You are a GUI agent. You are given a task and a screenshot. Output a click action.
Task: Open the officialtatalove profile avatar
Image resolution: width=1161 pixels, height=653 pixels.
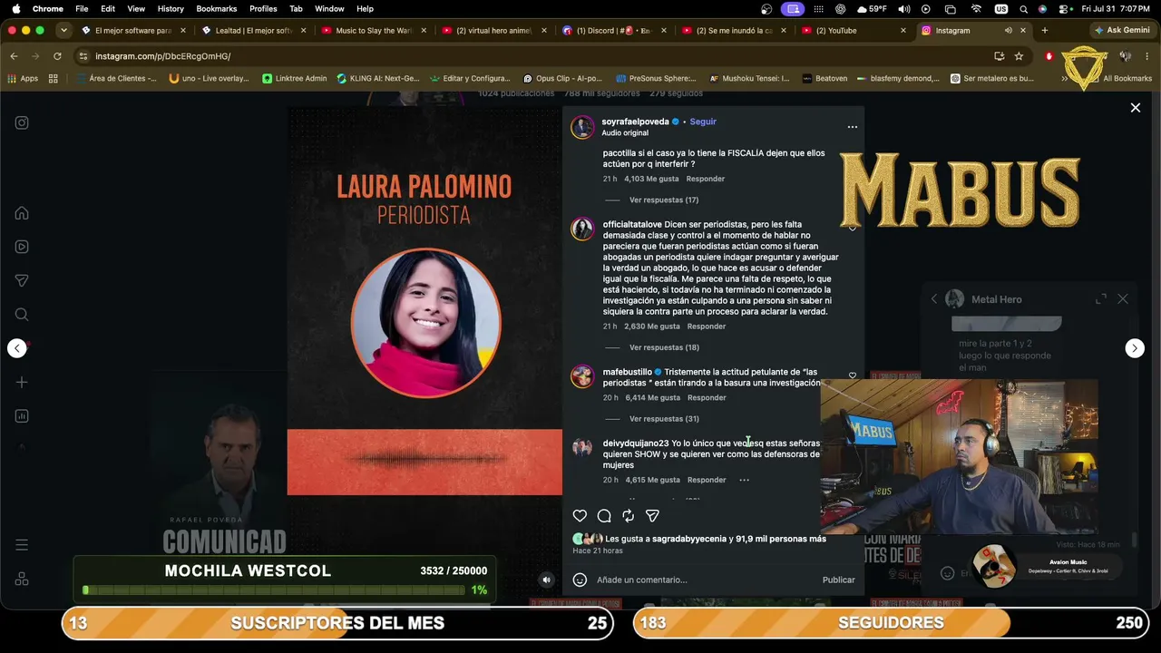click(582, 229)
